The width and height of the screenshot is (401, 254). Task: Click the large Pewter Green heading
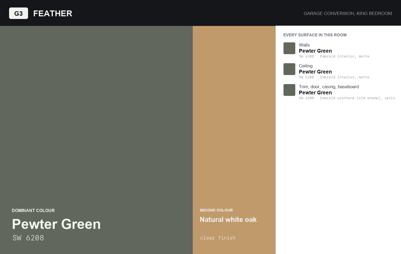(x=56, y=224)
